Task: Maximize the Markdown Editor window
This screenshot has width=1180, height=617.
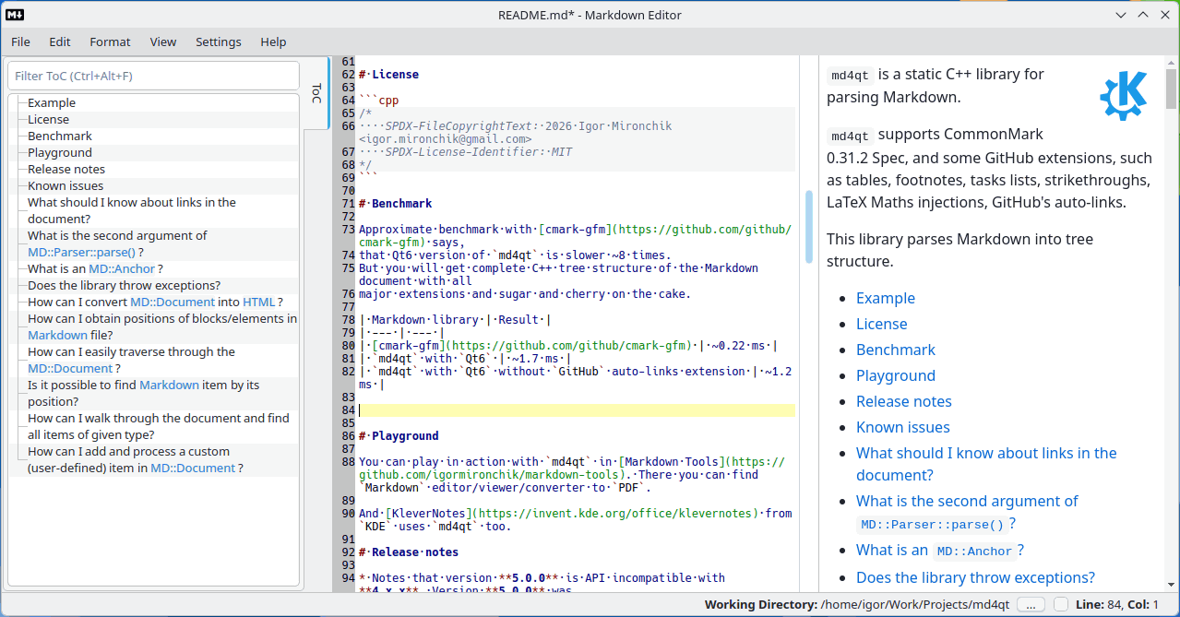Action: pyautogui.click(x=1143, y=15)
